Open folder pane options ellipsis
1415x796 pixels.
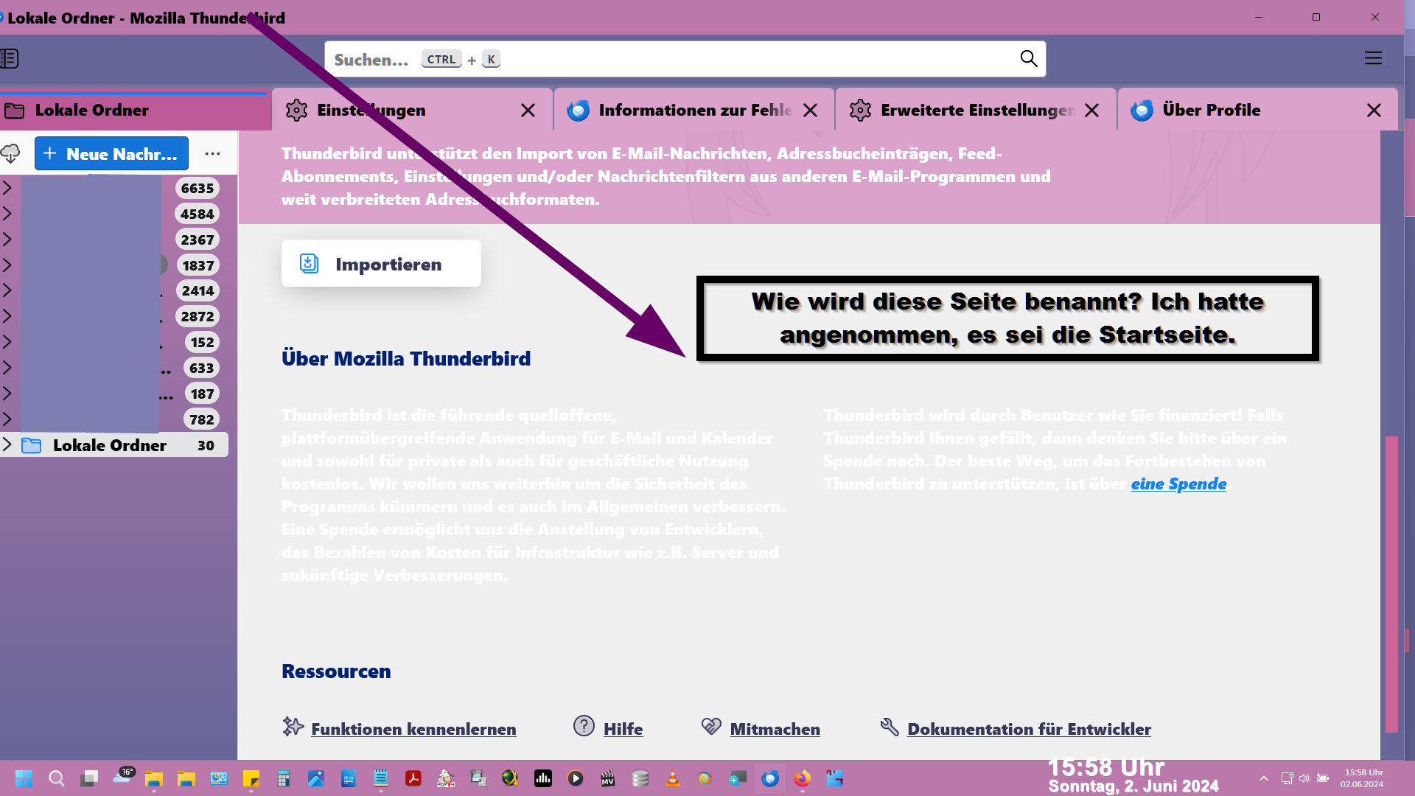212,153
